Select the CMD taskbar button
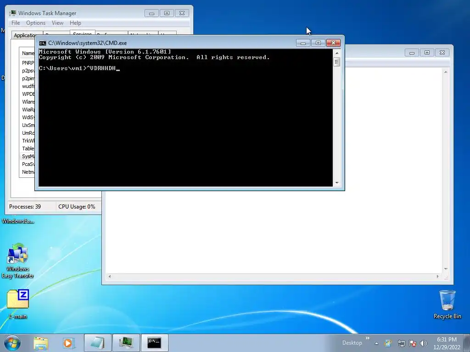 point(154,343)
